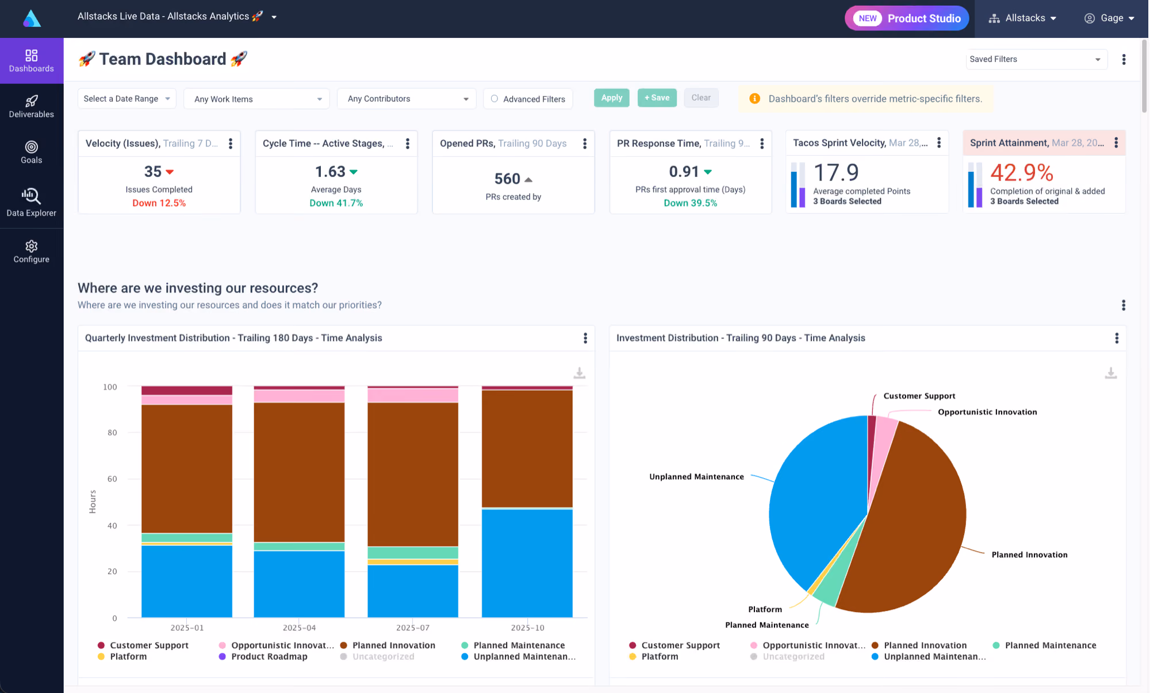The image size is (1150, 693).
Task: Toggle Opportunistic Innovation in bar chart legend
Action: 276,645
